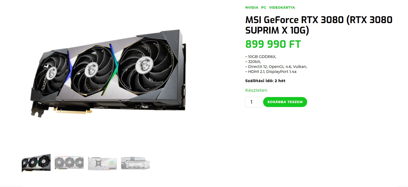The width and height of the screenshot is (408, 187).
Task: Add product with KOSÁRBA TESZEM button
Action: [x=285, y=102]
